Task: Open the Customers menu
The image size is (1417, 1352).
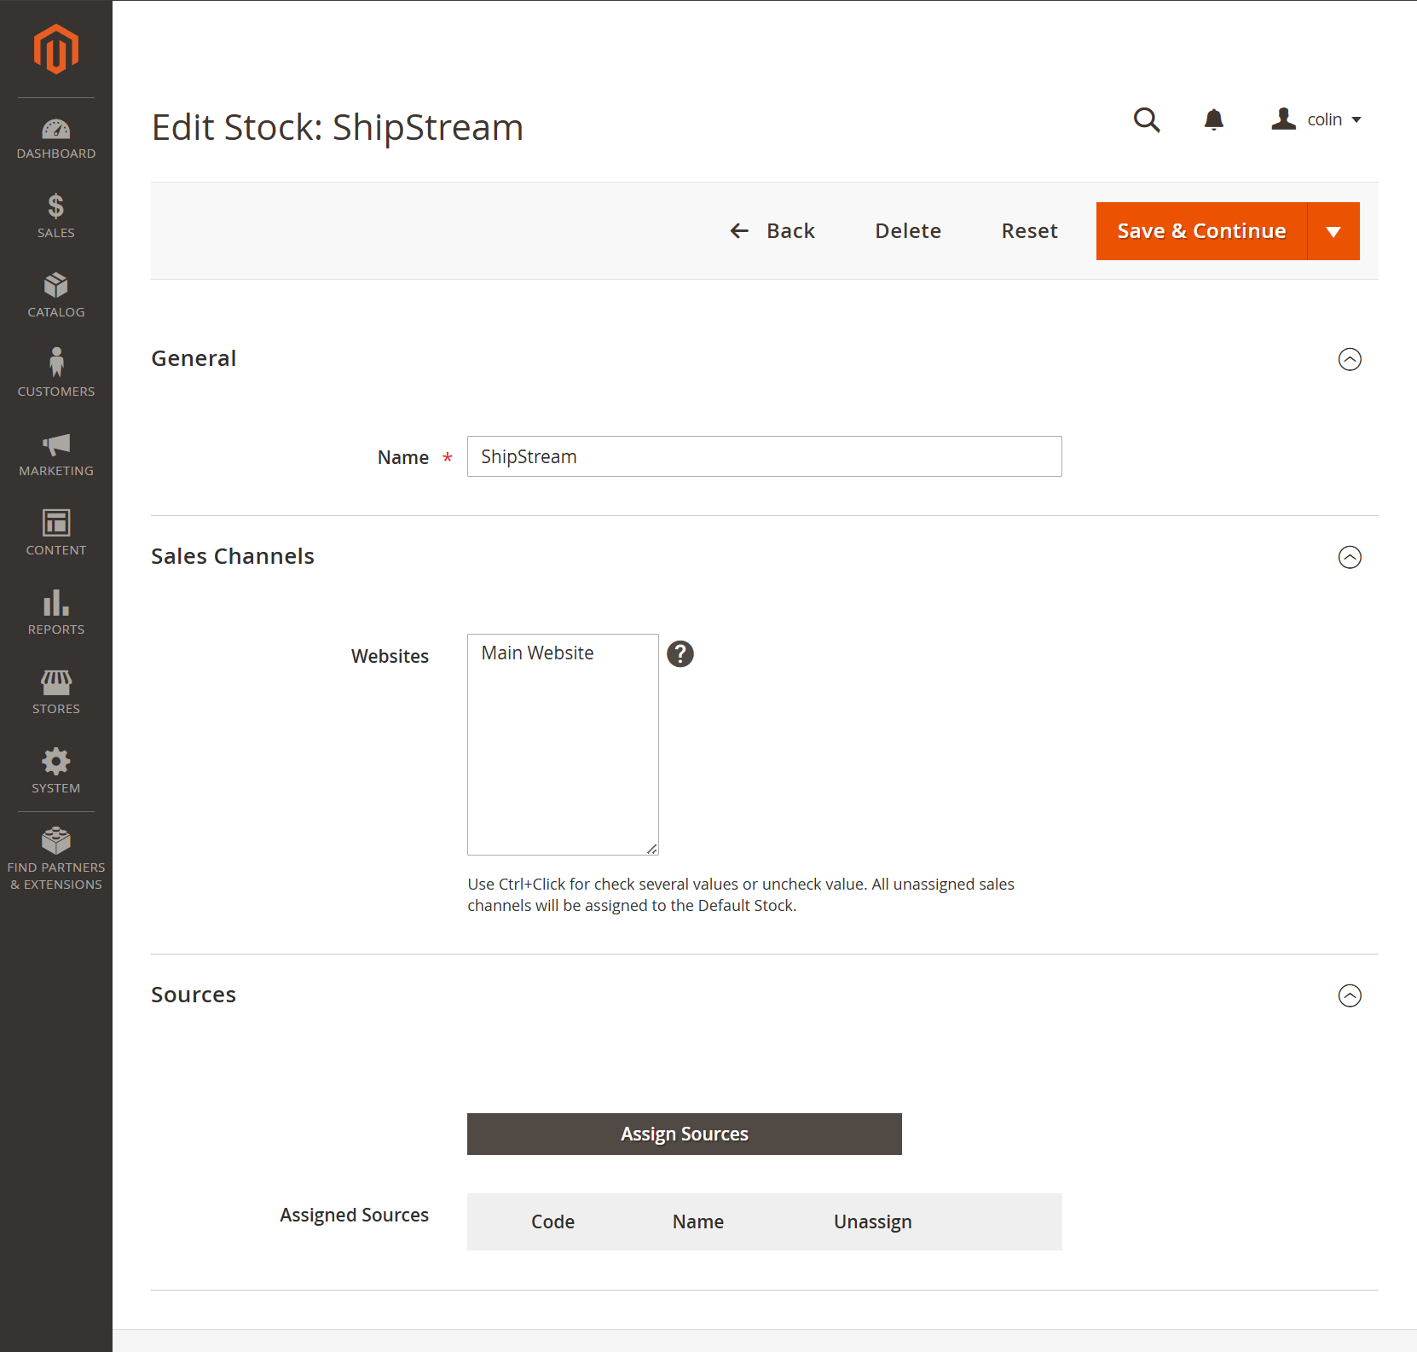Action: (56, 374)
